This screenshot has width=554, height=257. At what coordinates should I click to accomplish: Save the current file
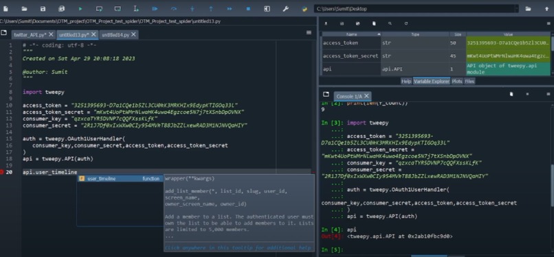click(x=43, y=8)
